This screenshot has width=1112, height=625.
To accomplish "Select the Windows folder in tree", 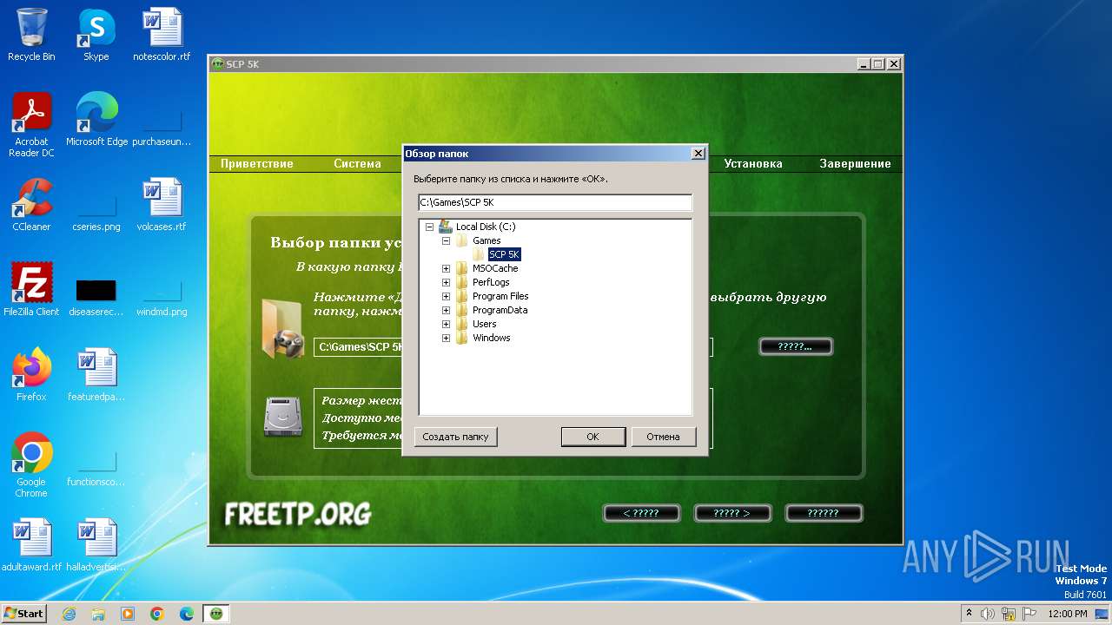I will pyautogui.click(x=492, y=338).
